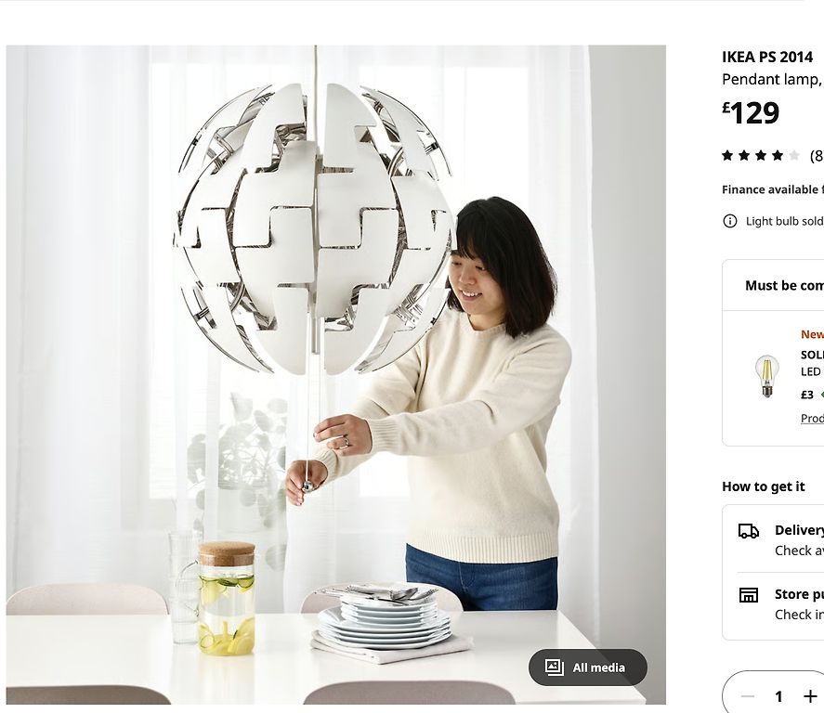
Task: Increase quantity with the plus button
Action: pos(810,696)
